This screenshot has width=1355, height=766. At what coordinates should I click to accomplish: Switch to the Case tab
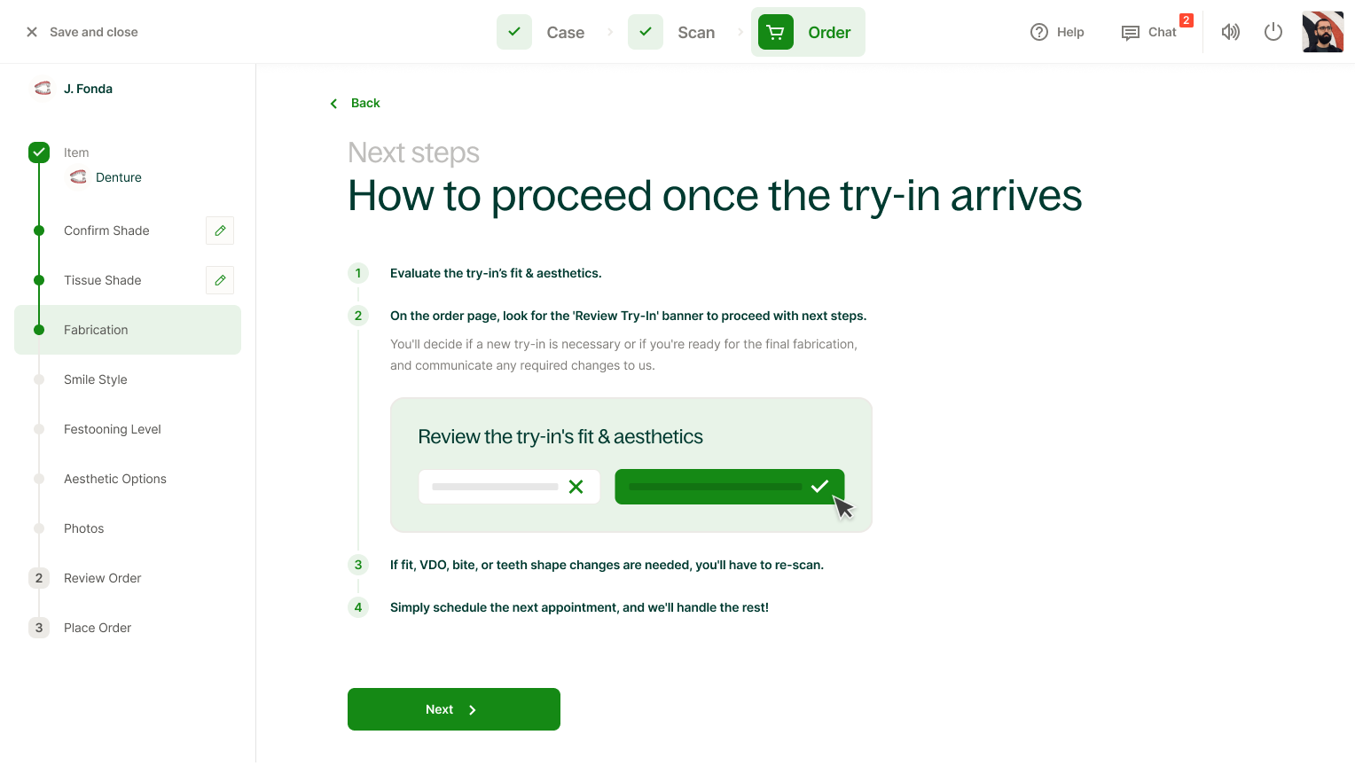(566, 33)
